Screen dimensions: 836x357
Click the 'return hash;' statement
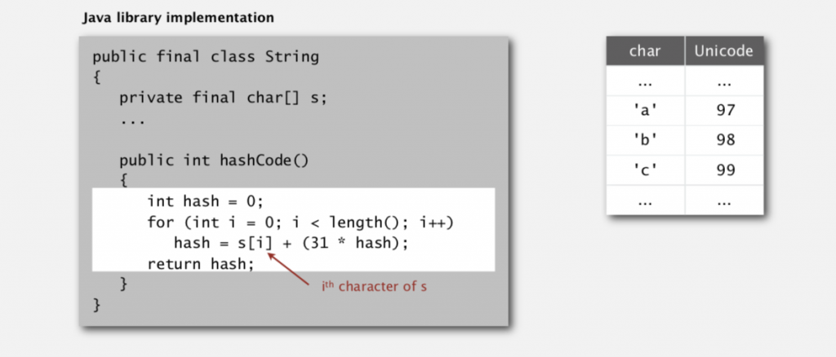coord(201,263)
